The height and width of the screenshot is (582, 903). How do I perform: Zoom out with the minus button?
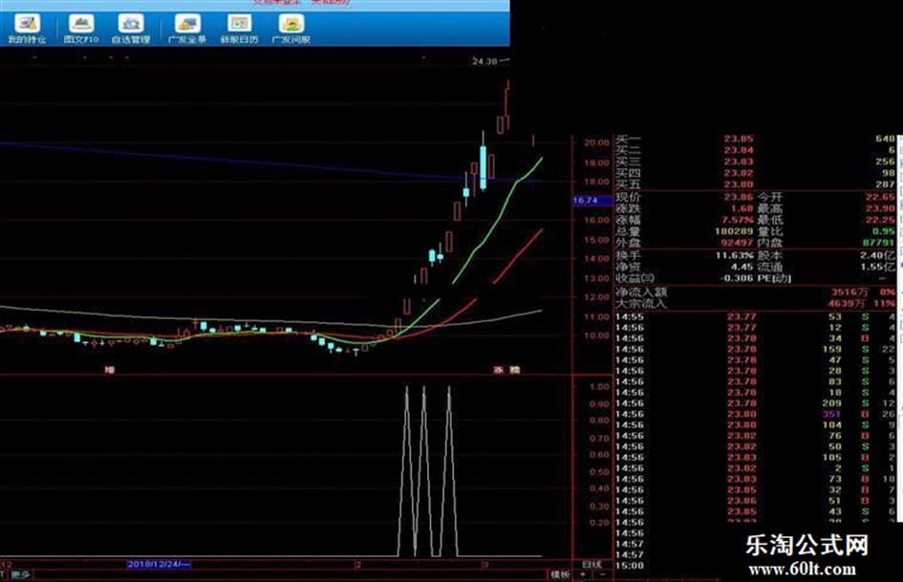(602, 574)
